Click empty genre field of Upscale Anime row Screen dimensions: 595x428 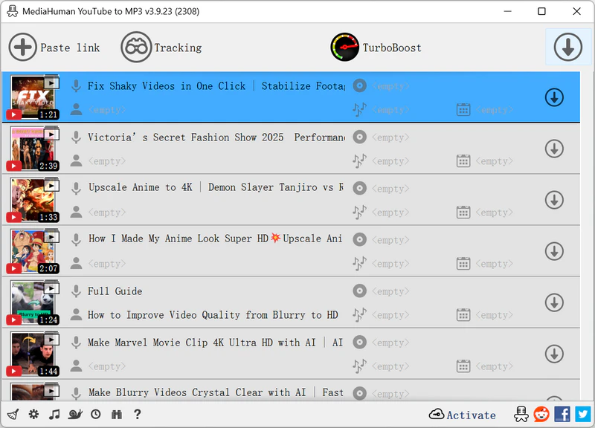click(x=390, y=213)
